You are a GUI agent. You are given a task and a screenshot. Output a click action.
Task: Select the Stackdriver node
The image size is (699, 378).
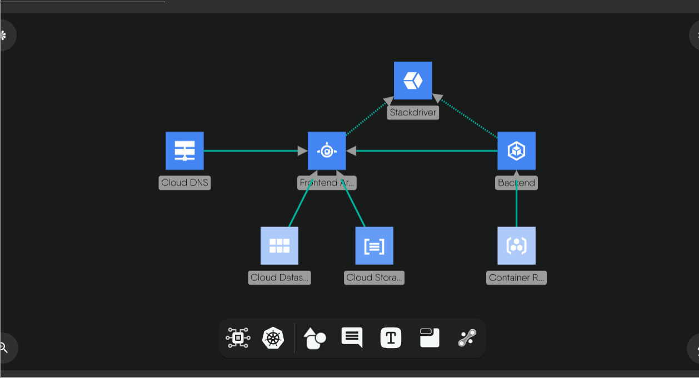413,79
